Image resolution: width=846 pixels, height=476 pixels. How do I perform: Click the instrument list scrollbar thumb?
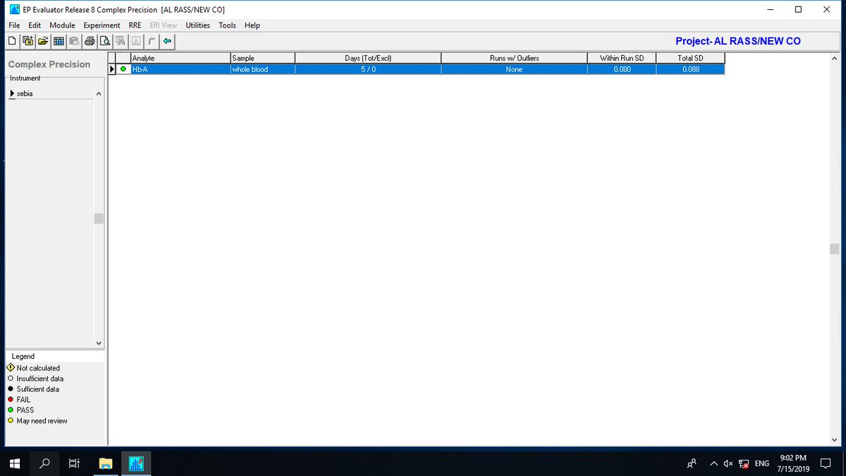point(99,219)
